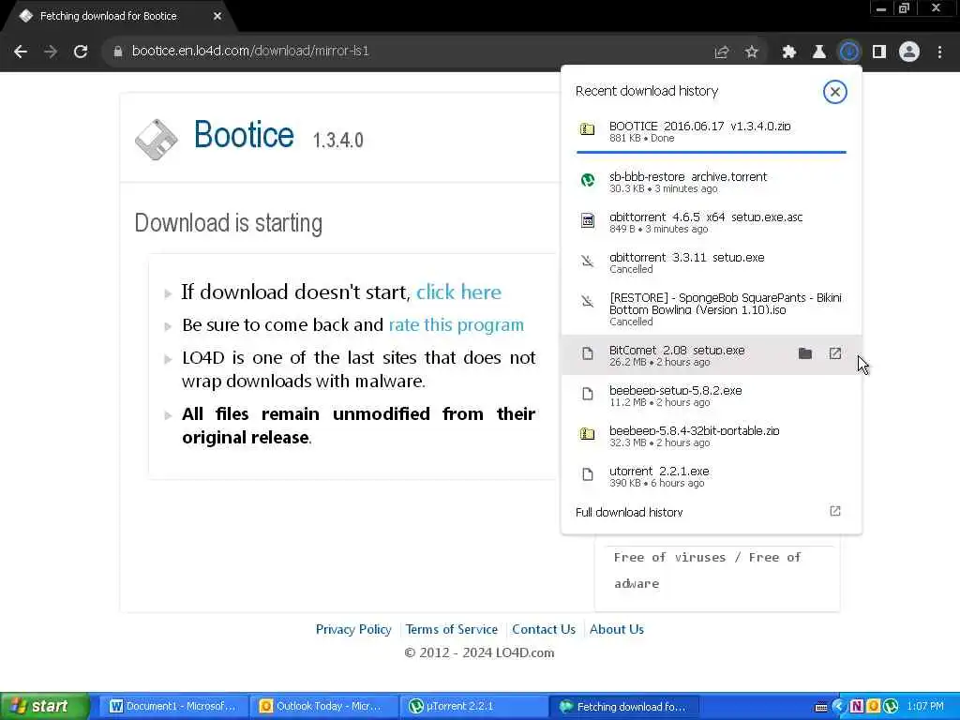Viewport: 960px width, 720px height.
Task: Click the OneNote tray icon
Action: [x=857, y=707]
